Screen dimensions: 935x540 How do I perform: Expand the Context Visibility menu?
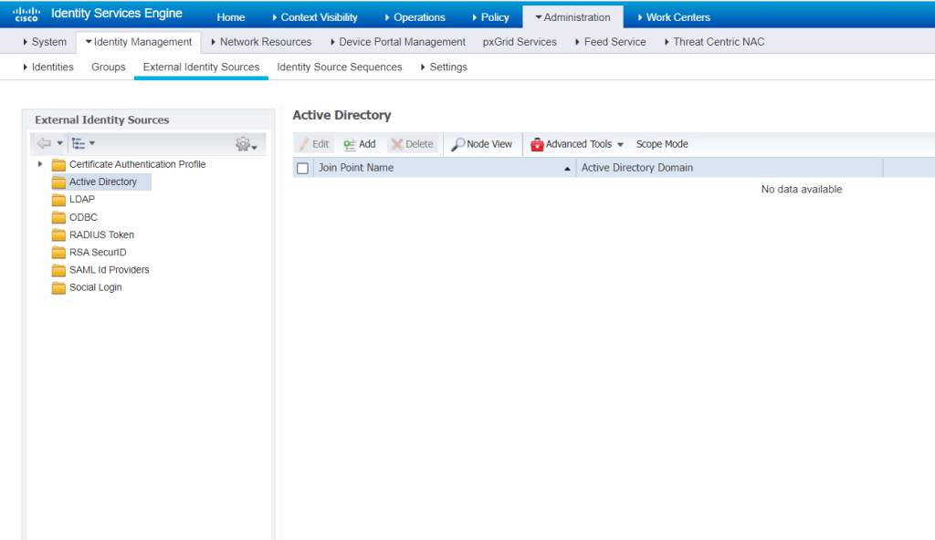tap(314, 17)
